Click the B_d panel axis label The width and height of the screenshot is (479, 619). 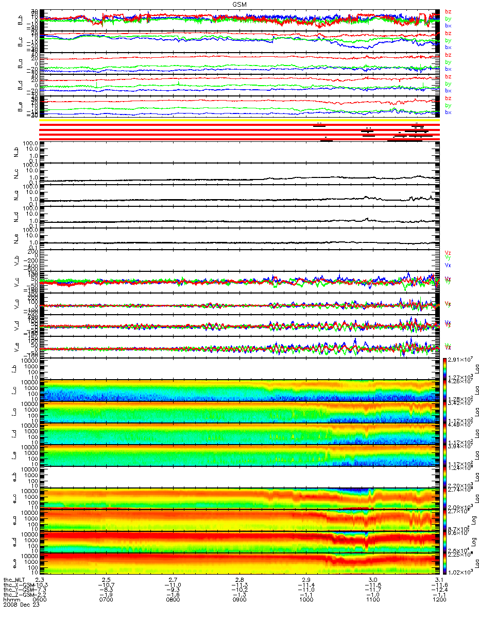click(x=20, y=86)
